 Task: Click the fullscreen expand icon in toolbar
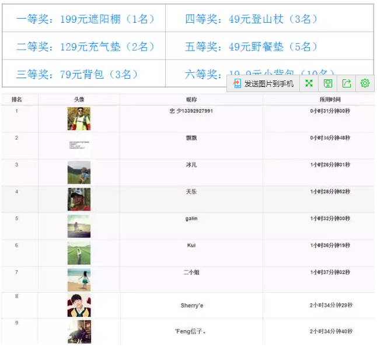coord(309,83)
